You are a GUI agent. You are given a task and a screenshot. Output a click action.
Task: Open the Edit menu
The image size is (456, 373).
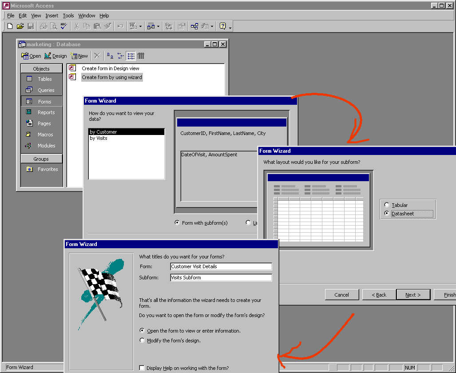point(23,16)
